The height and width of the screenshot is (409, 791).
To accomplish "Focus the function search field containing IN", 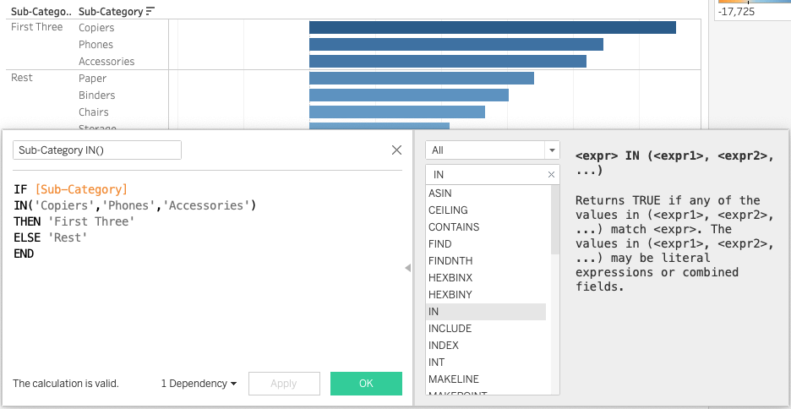I will click(486, 175).
